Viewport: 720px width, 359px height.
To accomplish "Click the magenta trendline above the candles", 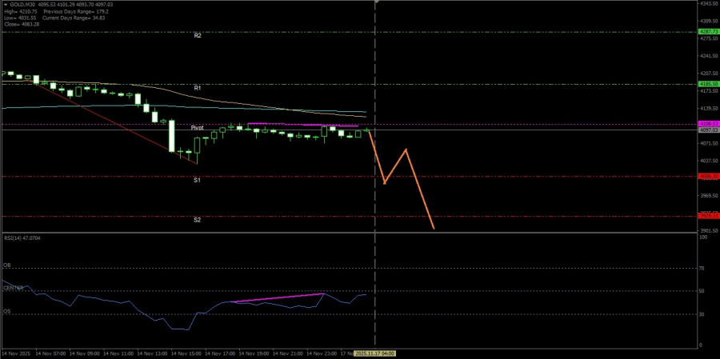I will point(303,125).
